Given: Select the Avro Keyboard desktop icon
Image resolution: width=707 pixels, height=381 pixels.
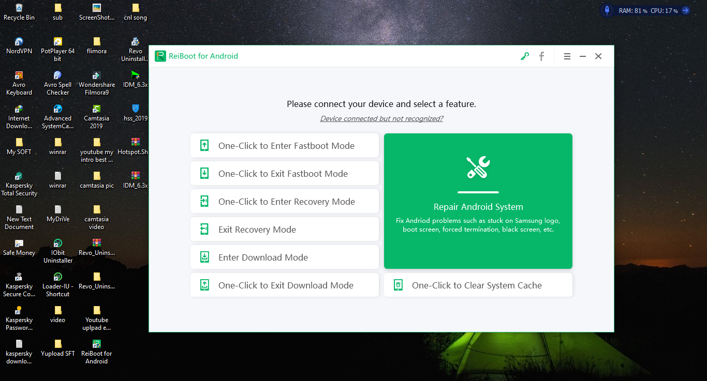Looking at the screenshot, I should [x=19, y=83].
